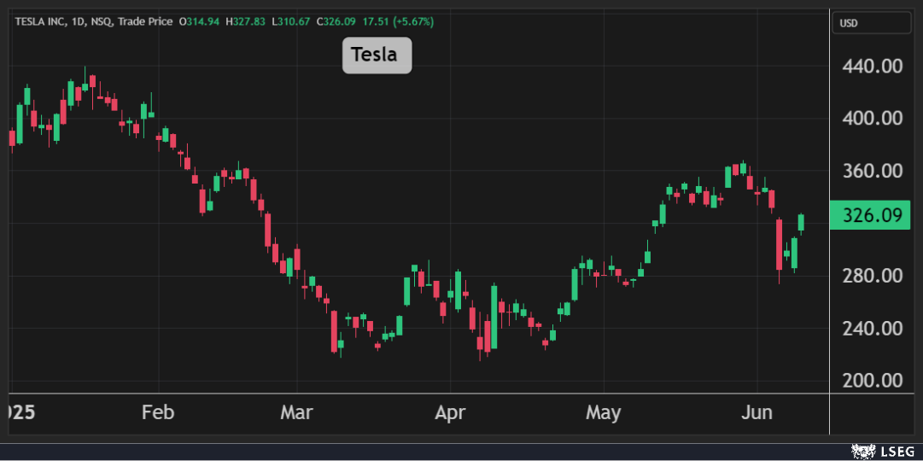The height and width of the screenshot is (461, 923).
Task: Click the TESLA INC chart title text
Action: 94,22
